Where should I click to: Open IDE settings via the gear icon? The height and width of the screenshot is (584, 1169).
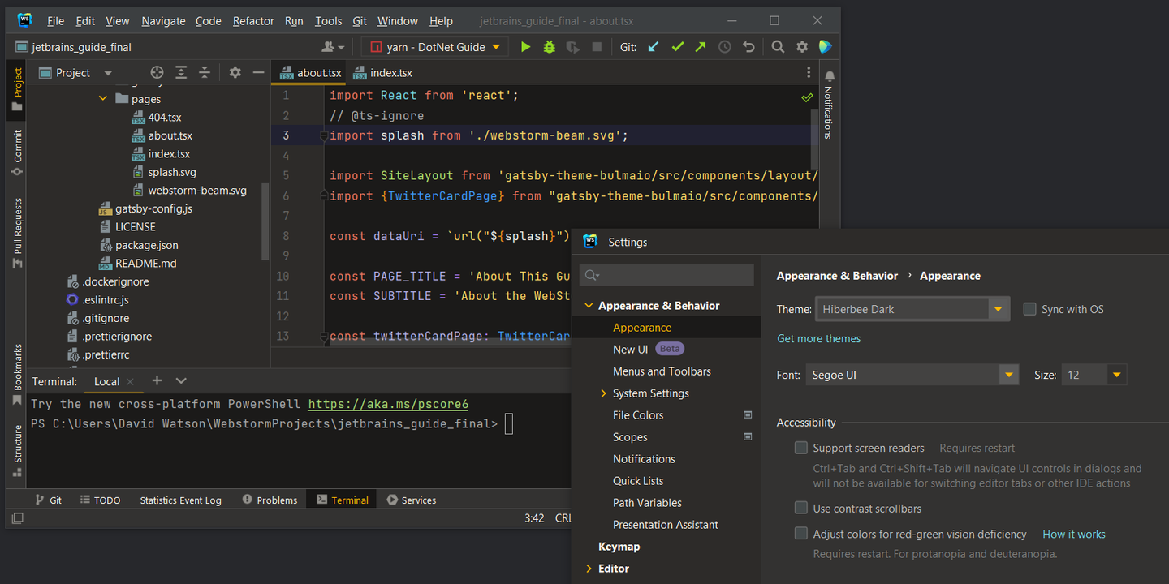click(x=801, y=46)
